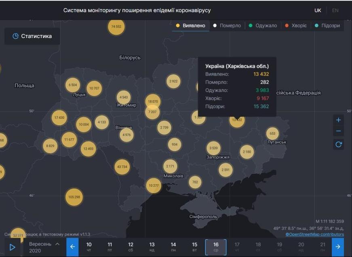Open the Статистика panel via pie chart icon
Viewport: 352px width, 257px height.
point(15,36)
